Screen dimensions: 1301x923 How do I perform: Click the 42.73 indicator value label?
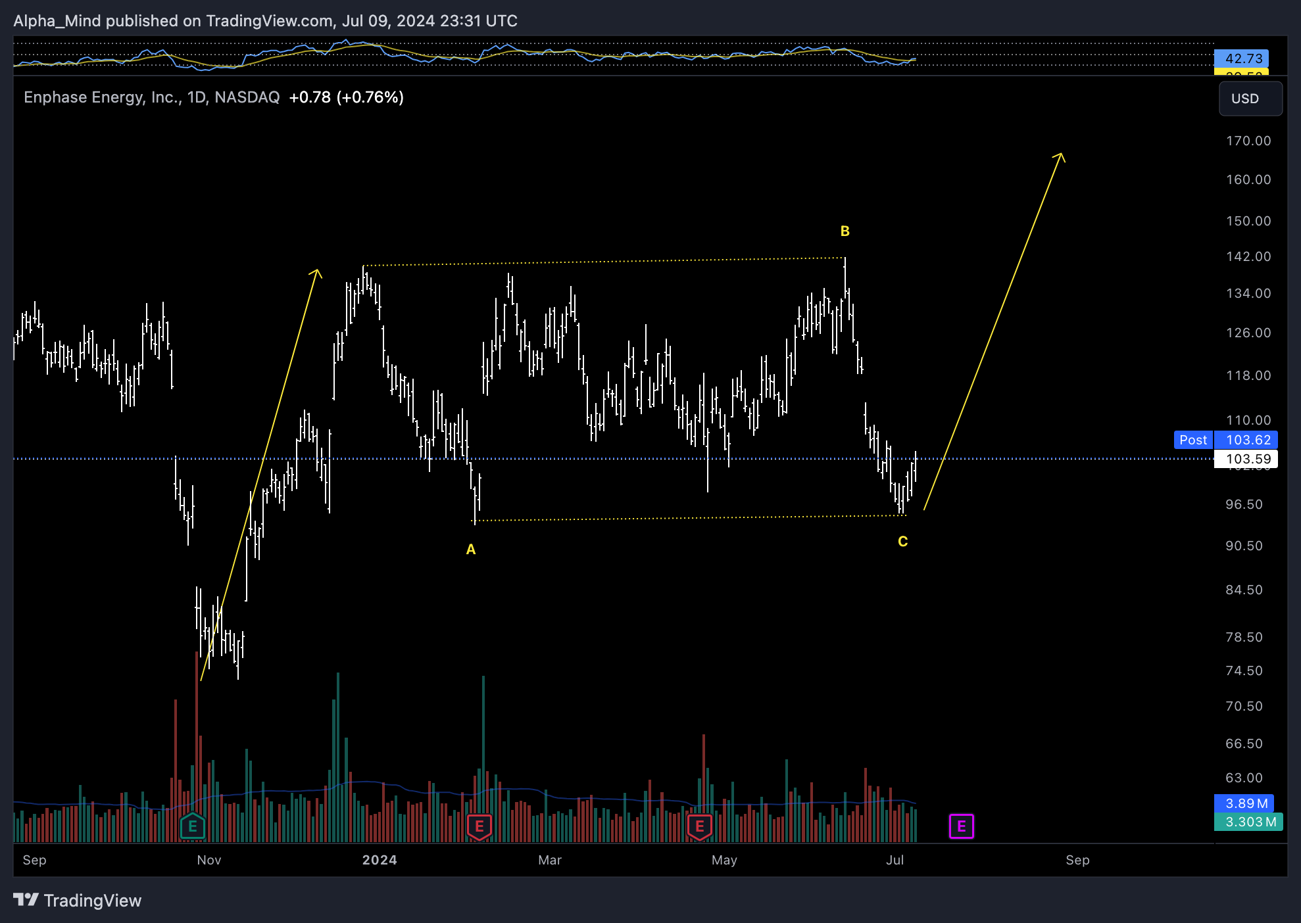click(x=1241, y=59)
